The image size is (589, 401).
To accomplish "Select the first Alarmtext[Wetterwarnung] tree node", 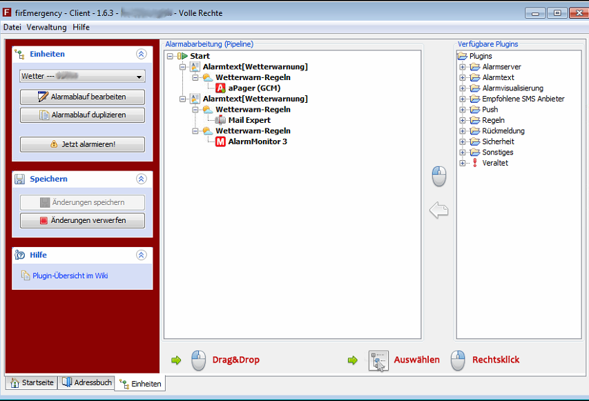I will (x=255, y=67).
